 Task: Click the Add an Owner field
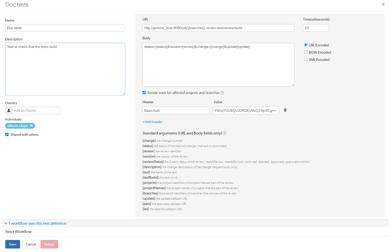click(x=36, y=110)
